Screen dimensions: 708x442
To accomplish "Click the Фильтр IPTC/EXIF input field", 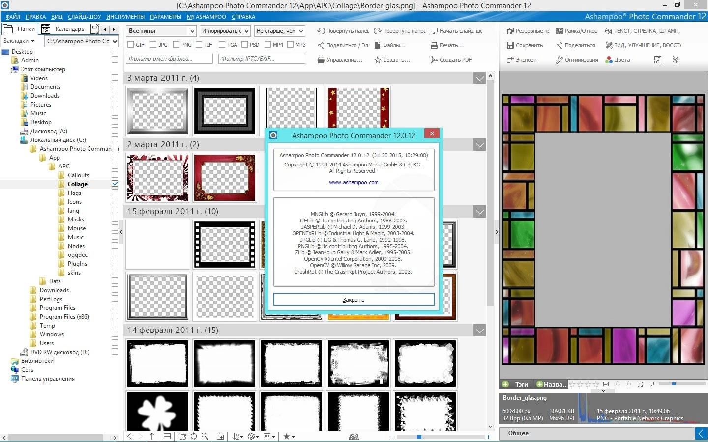I will [x=262, y=59].
